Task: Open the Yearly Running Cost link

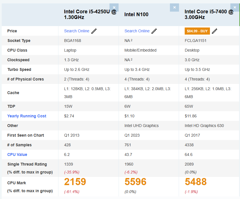Action: click(27, 116)
